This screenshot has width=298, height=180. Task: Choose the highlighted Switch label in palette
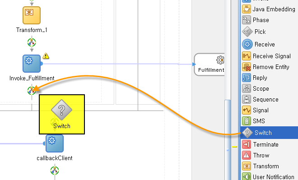[x=263, y=133]
